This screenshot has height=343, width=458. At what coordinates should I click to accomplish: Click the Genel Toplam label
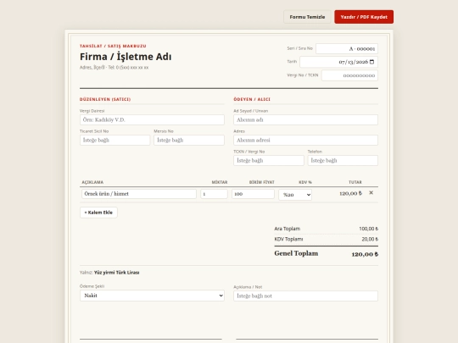coord(296,253)
